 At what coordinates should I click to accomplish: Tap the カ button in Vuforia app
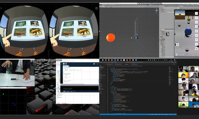196,35
